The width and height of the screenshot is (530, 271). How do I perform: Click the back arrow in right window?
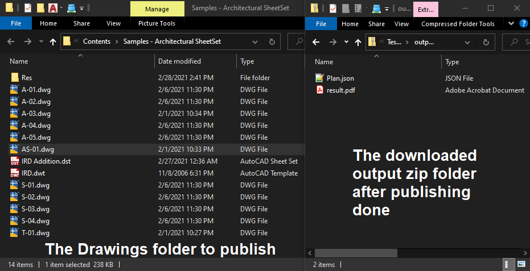(x=317, y=42)
